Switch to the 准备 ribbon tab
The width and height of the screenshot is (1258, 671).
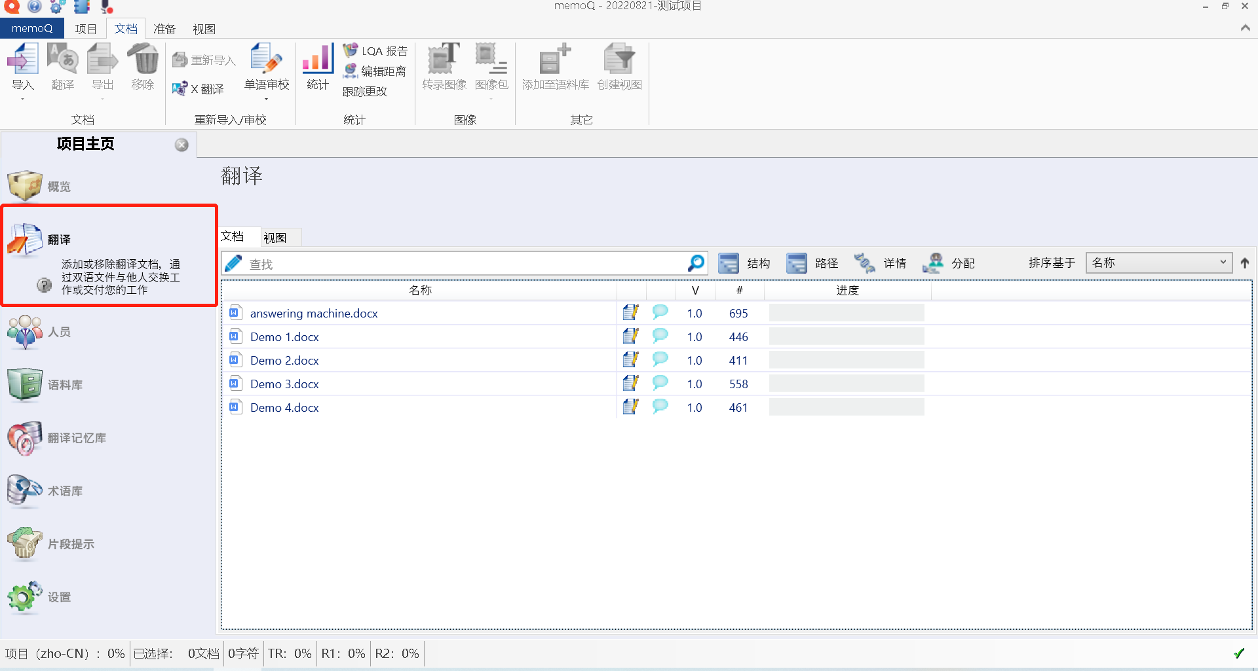[164, 29]
